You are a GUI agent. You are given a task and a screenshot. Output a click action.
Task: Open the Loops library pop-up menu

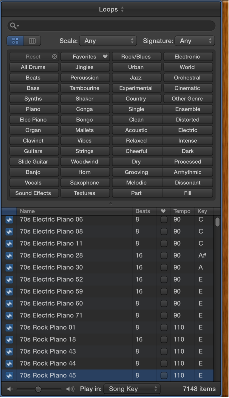point(111,9)
